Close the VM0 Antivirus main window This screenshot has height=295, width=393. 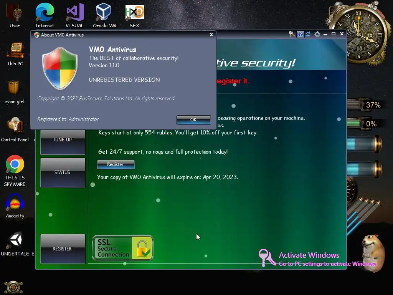coord(342,34)
